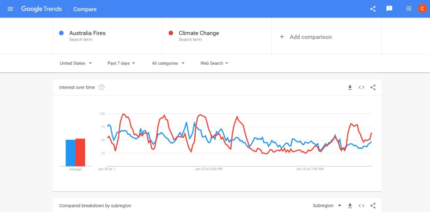Share the Interest over time chart

[373, 87]
